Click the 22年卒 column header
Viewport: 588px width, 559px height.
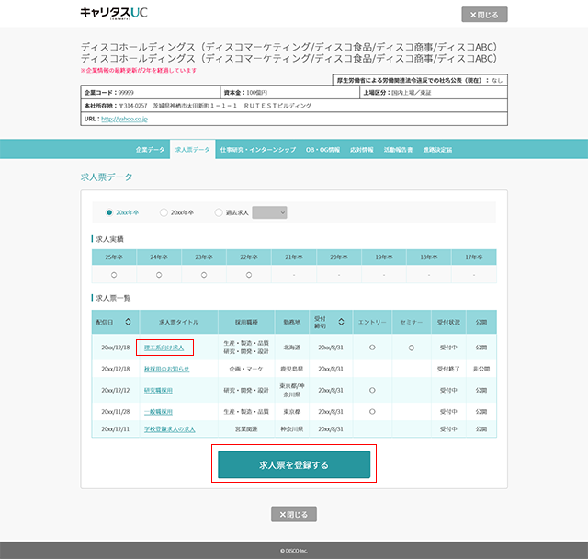click(x=249, y=257)
